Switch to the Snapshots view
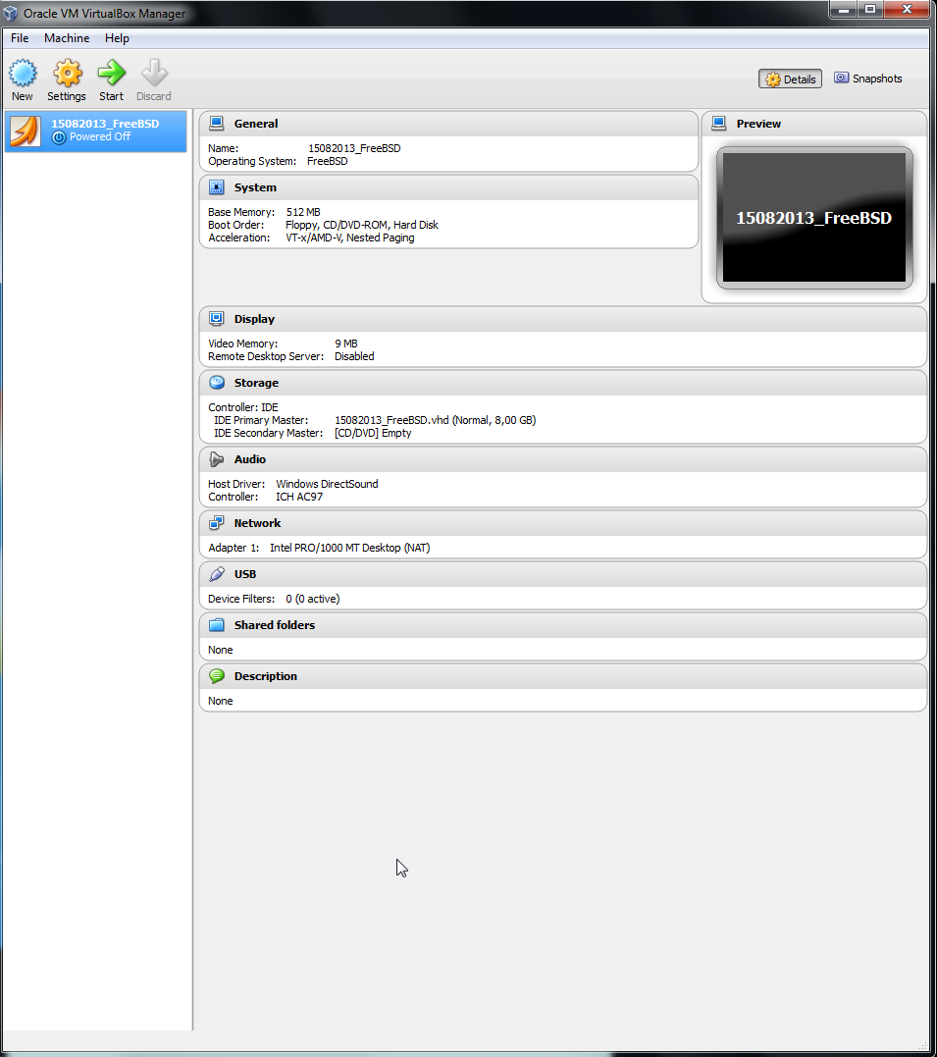 pos(868,79)
